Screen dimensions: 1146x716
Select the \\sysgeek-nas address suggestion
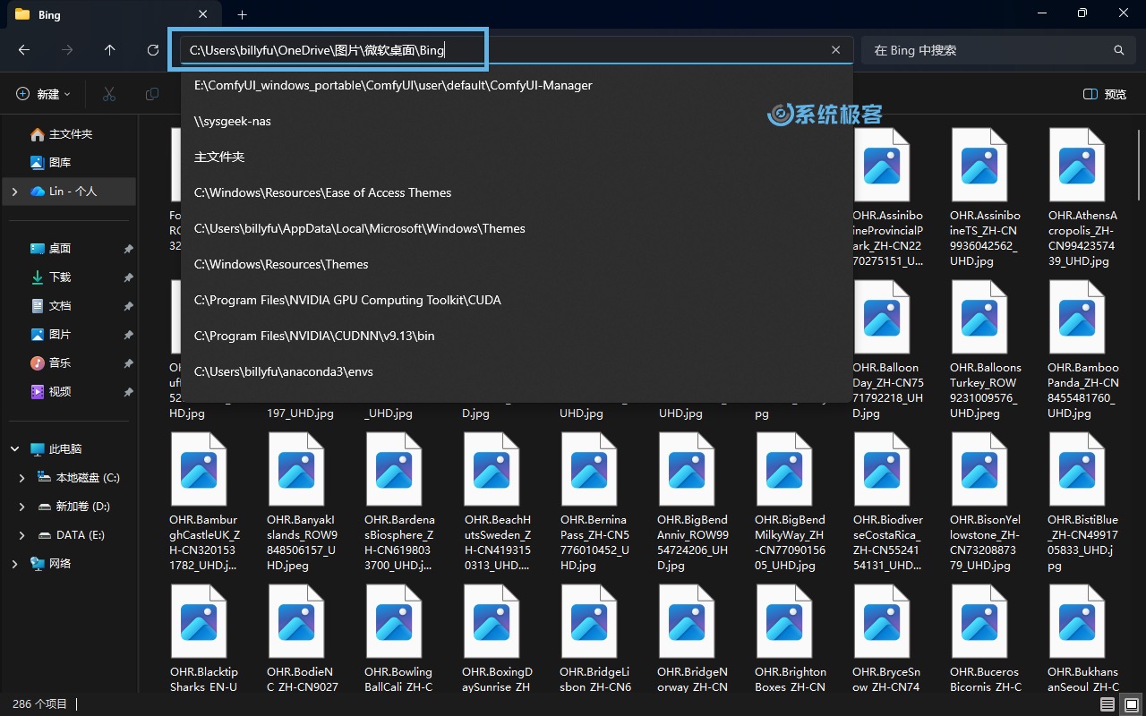click(233, 121)
